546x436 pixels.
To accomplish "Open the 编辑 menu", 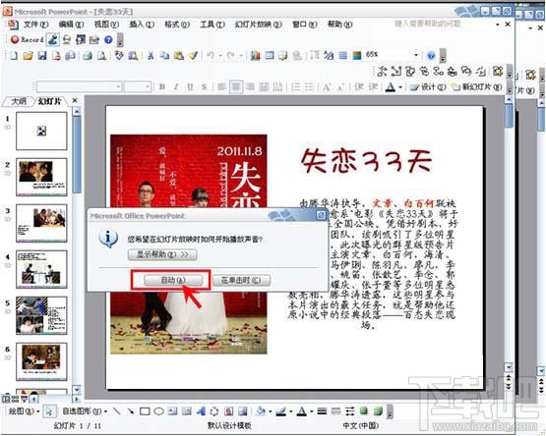I will coord(71,25).
